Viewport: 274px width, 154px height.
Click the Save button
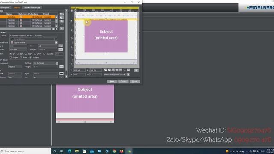click(x=112, y=81)
